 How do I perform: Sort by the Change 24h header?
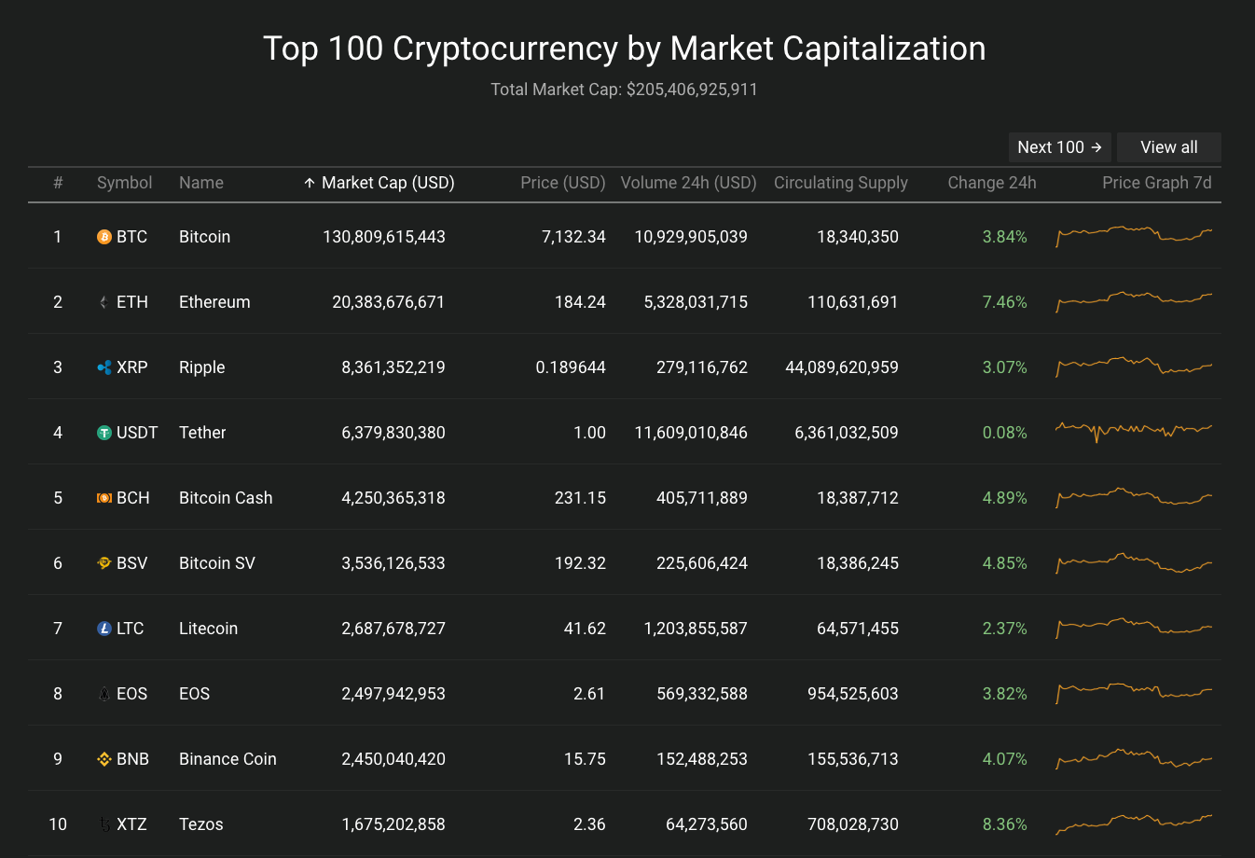(992, 183)
